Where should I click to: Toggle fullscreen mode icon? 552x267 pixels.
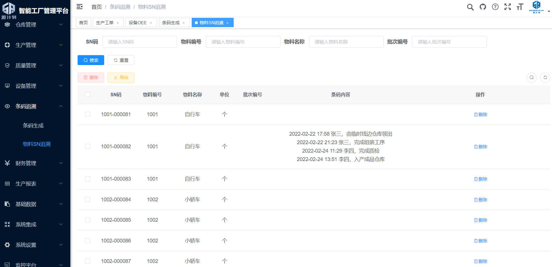pos(507,7)
